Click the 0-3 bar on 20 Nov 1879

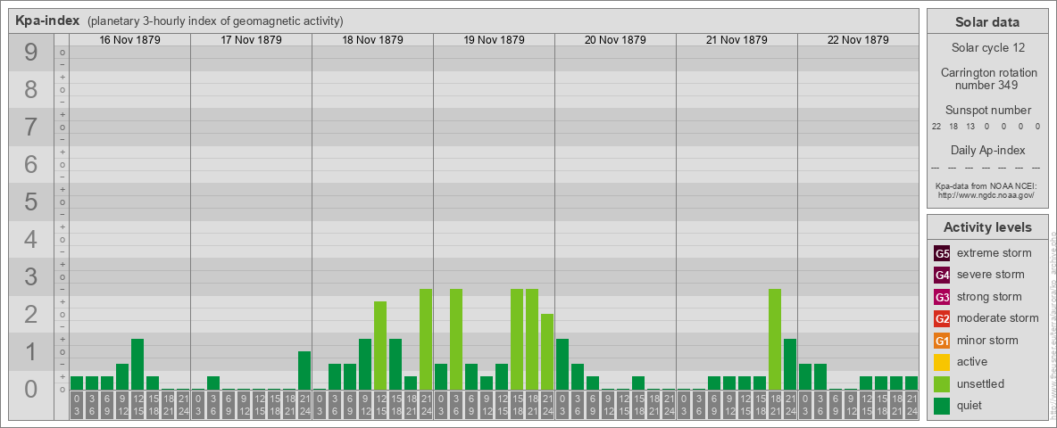562,364
